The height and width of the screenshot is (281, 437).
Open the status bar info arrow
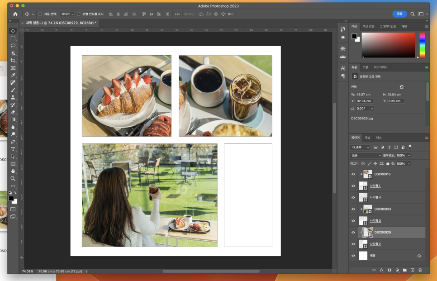point(86,271)
